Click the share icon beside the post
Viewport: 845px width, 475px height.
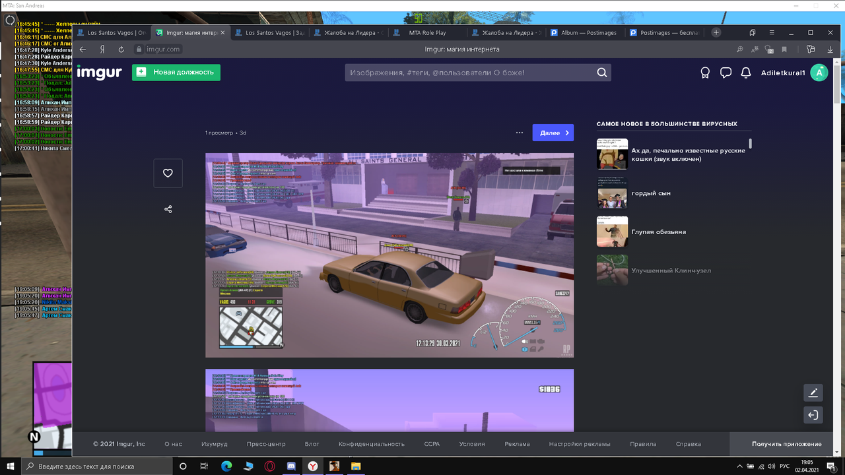click(168, 209)
